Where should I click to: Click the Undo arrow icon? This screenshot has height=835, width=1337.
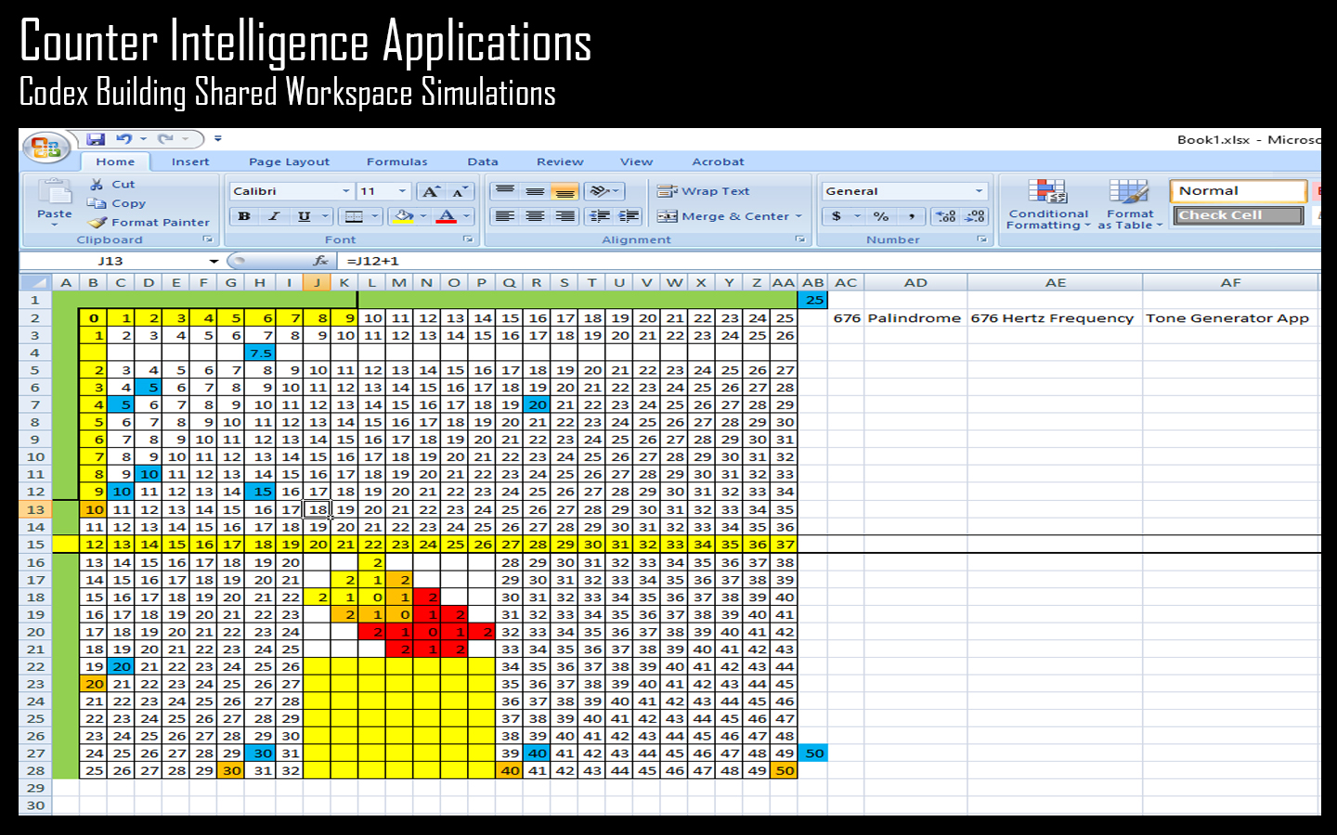[123, 139]
